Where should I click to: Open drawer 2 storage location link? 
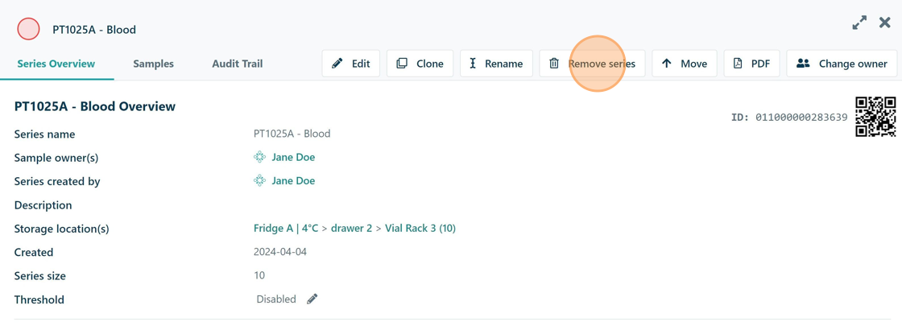(351, 229)
